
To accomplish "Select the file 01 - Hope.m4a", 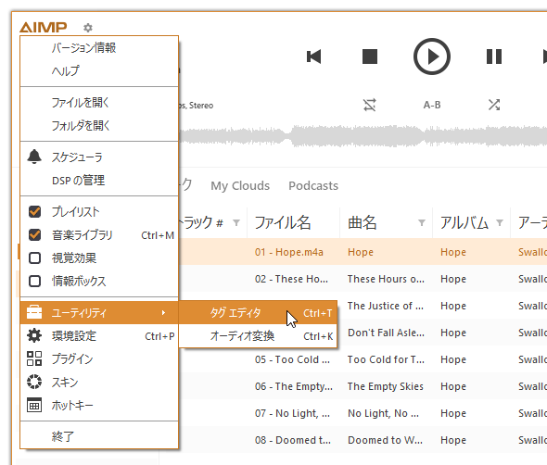I will [289, 252].
